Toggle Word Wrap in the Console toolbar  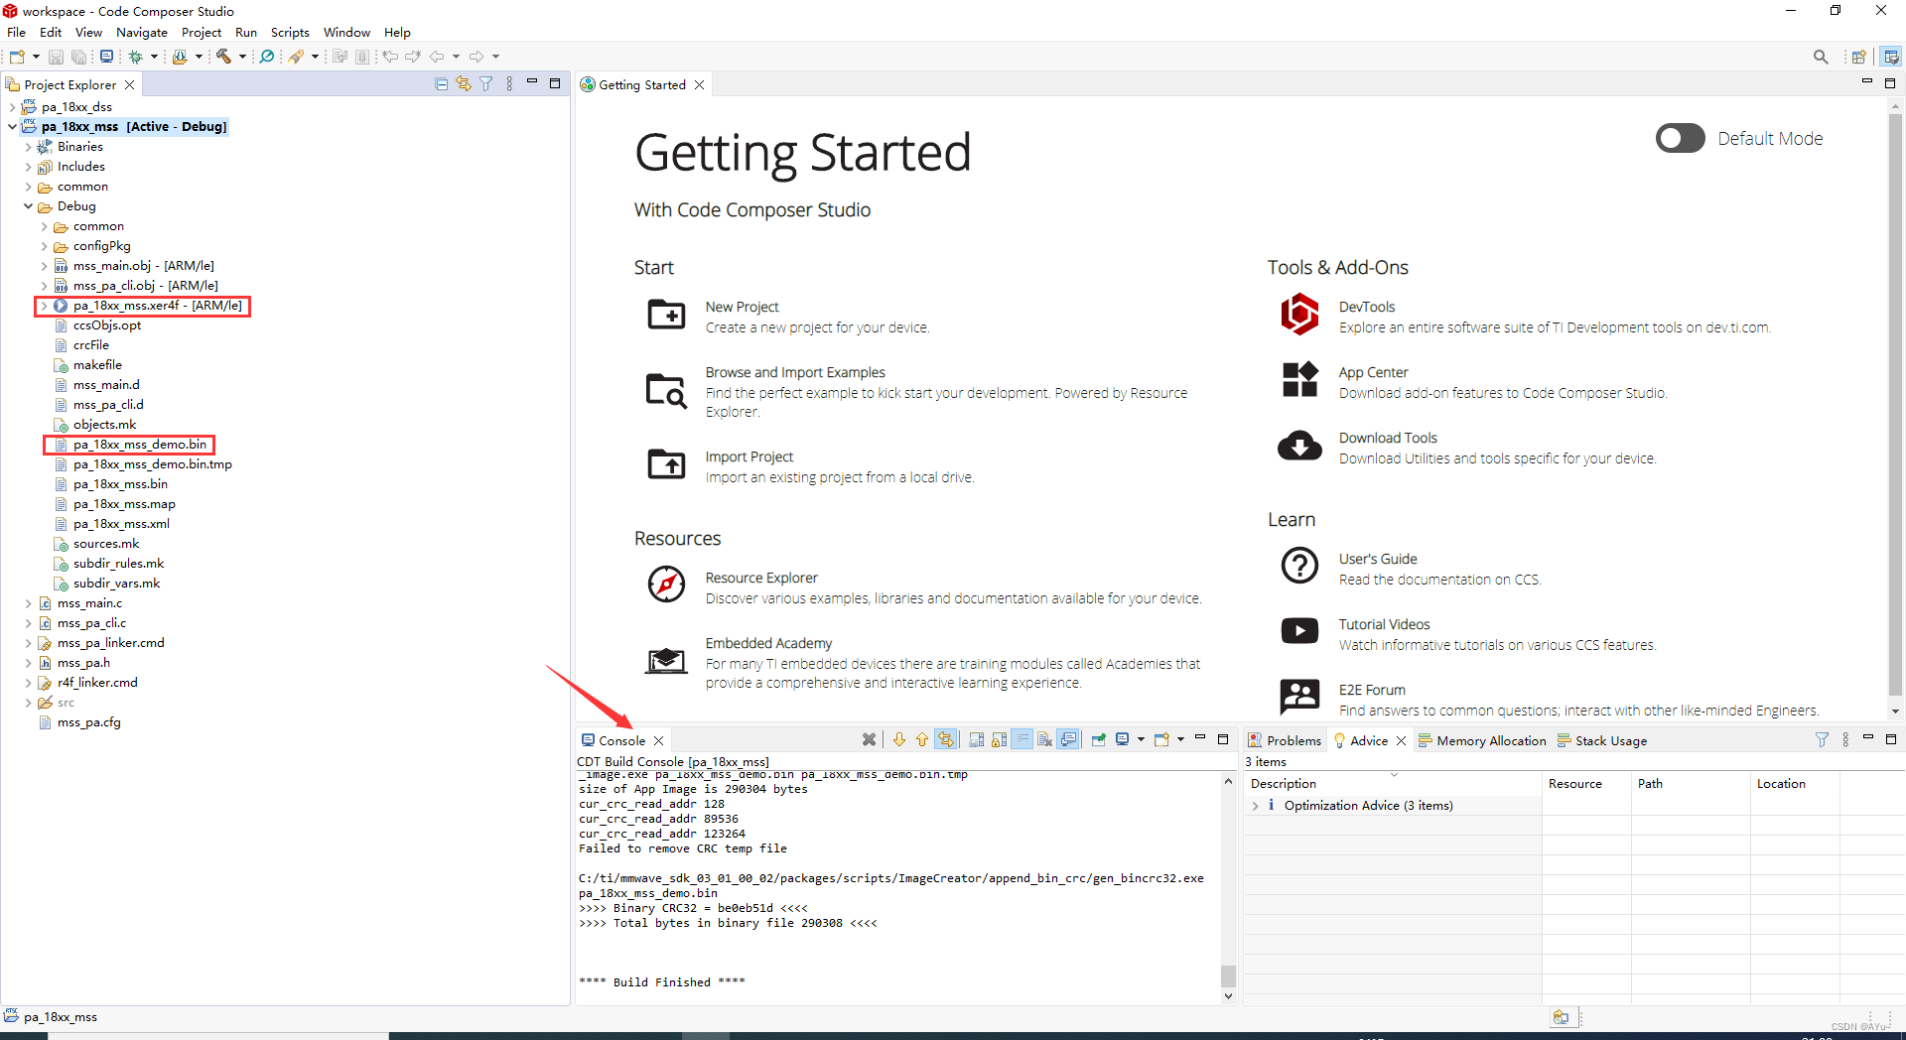[1021, 739]
